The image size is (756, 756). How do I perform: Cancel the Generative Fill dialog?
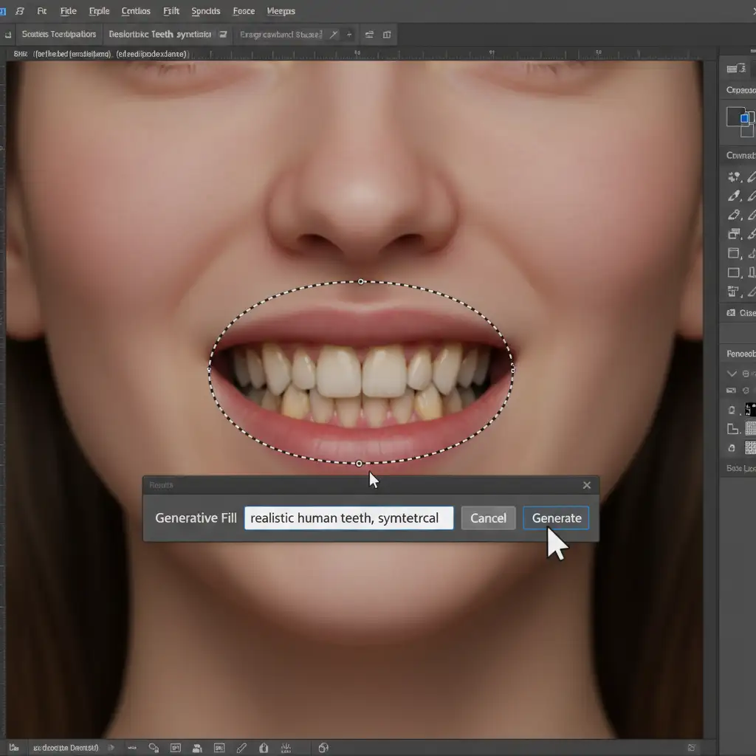[488, 518]
